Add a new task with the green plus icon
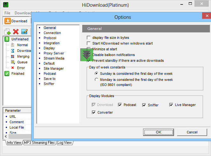The width and height of the screenshot is (211, 156). [x=7, y=32]
